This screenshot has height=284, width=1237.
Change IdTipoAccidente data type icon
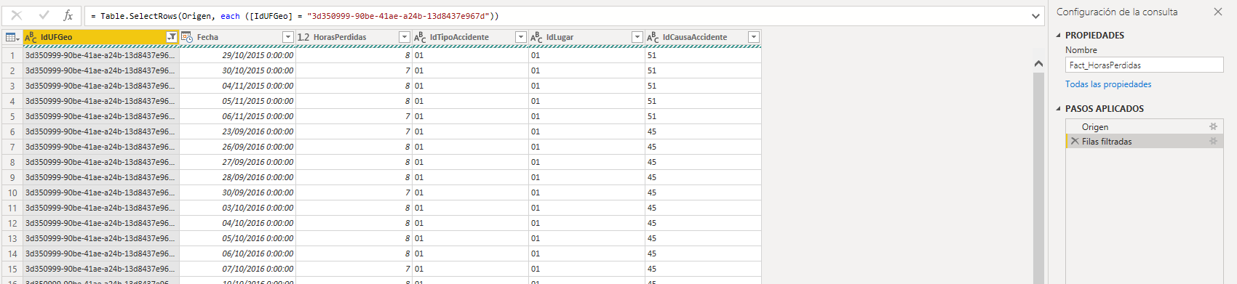click(420, 37)
